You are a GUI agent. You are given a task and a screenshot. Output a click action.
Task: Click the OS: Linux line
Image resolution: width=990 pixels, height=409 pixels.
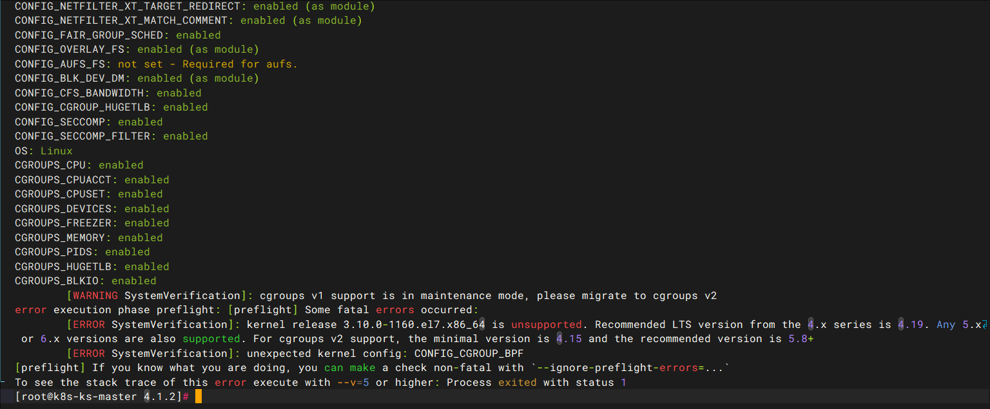[44, 150]
